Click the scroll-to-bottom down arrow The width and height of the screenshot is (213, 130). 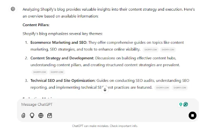pyautogui.click(x=105, y=90)
